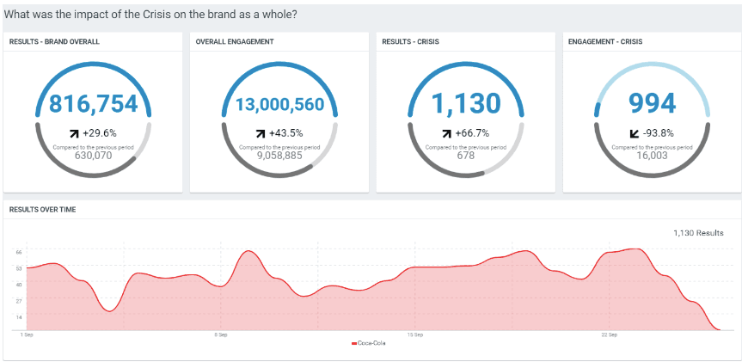Open the 13,000,560 overall engagement figure

coord(279,105)
